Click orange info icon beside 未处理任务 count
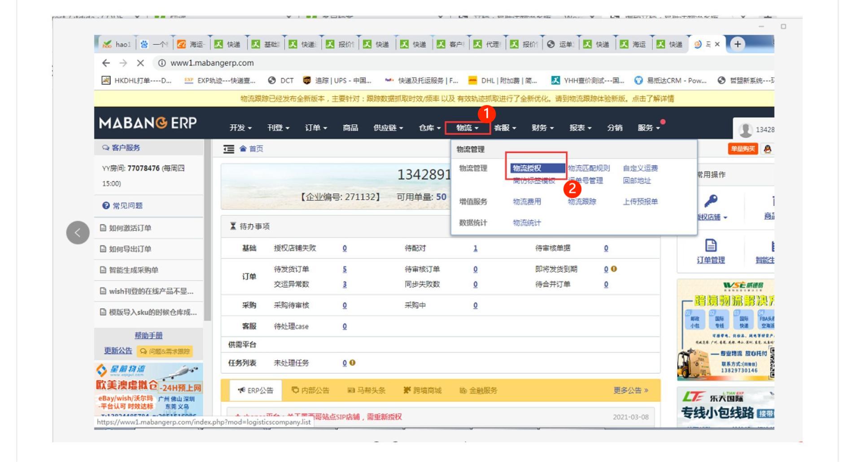The width and height of the screenshot is (852, 462). (x=353, y=363)
